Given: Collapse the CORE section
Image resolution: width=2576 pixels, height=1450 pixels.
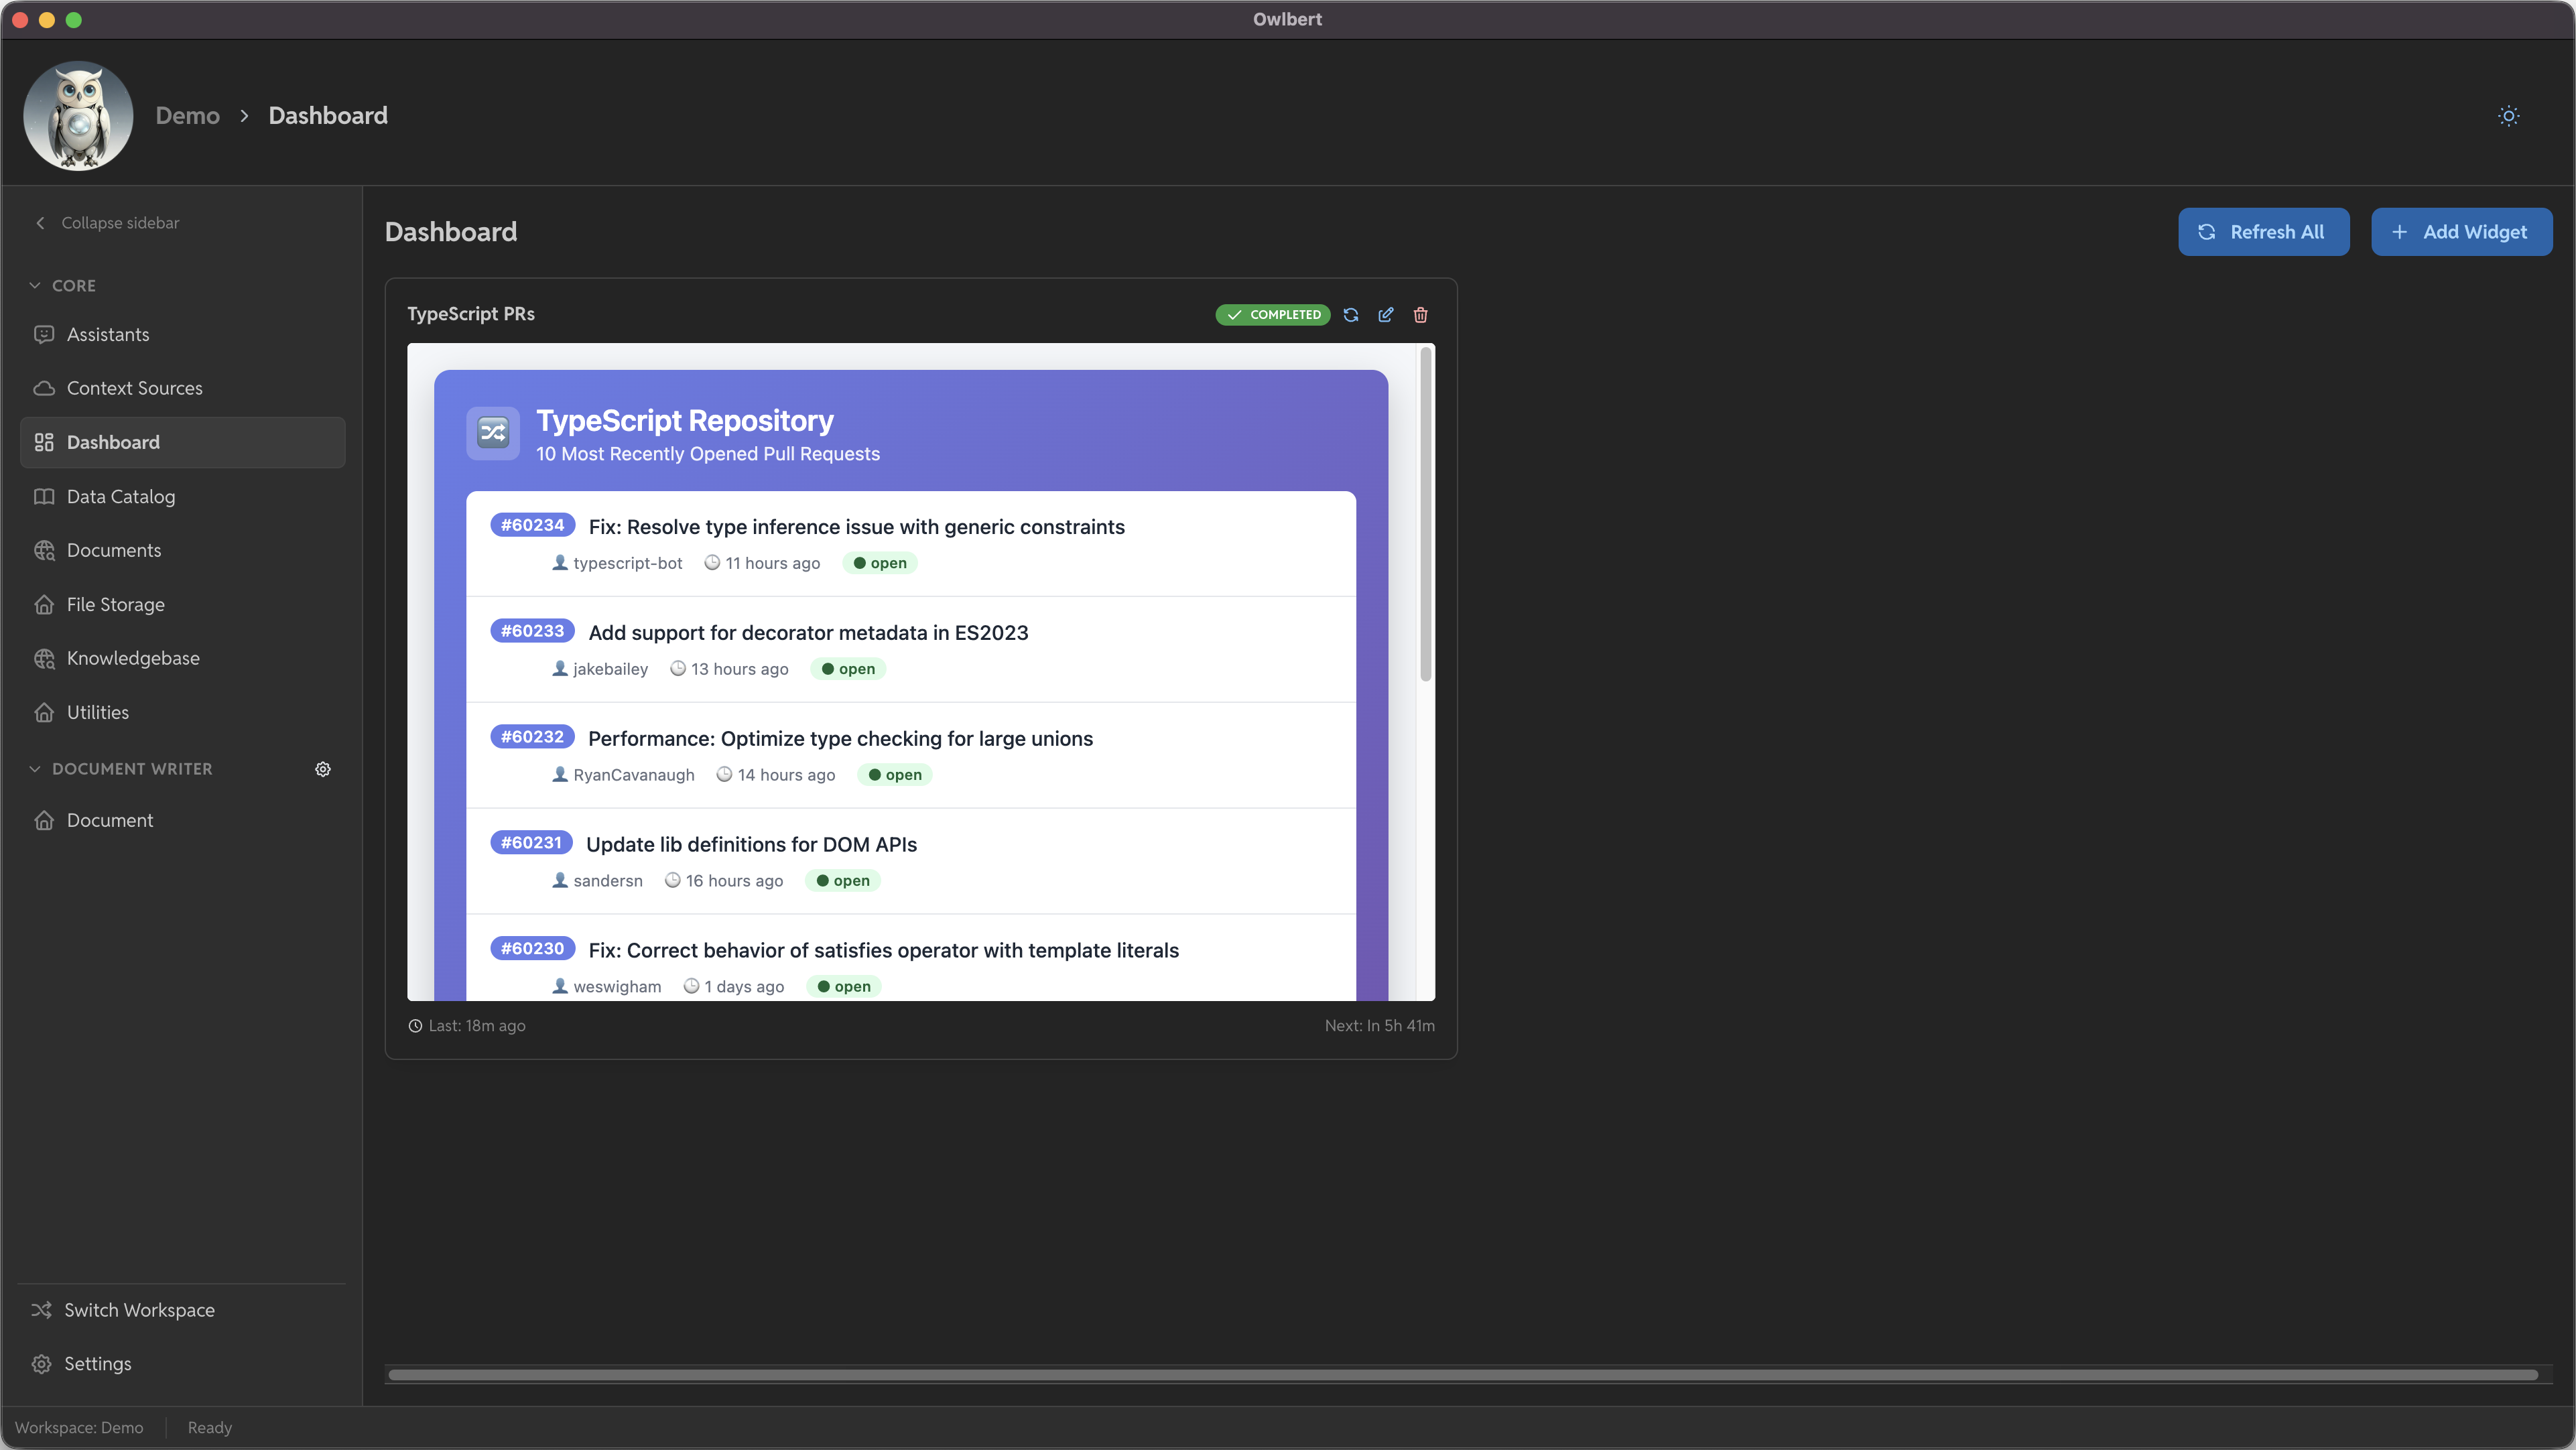Looking at the screenshot, I should (x=35, y=286).
